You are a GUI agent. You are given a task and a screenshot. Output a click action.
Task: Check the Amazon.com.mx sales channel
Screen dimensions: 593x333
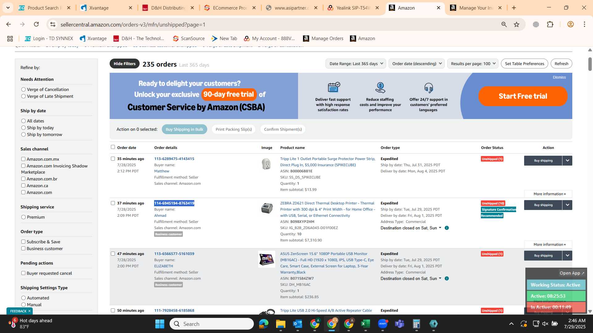click(x=23, y=159)
